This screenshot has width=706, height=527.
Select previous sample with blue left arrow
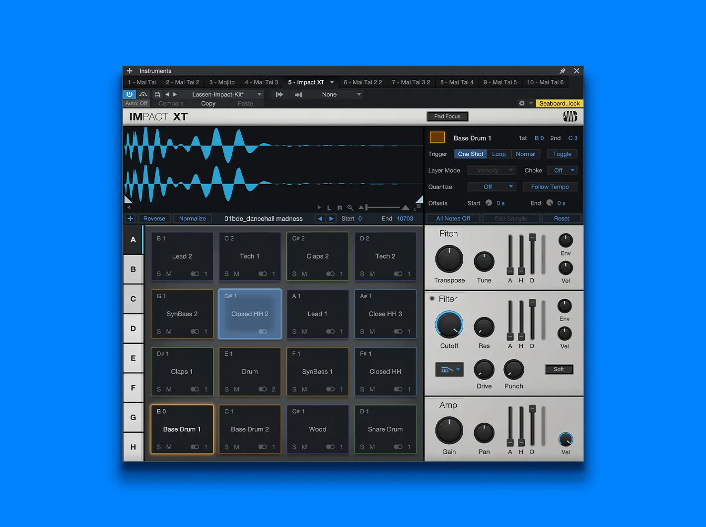pos(320,218)
